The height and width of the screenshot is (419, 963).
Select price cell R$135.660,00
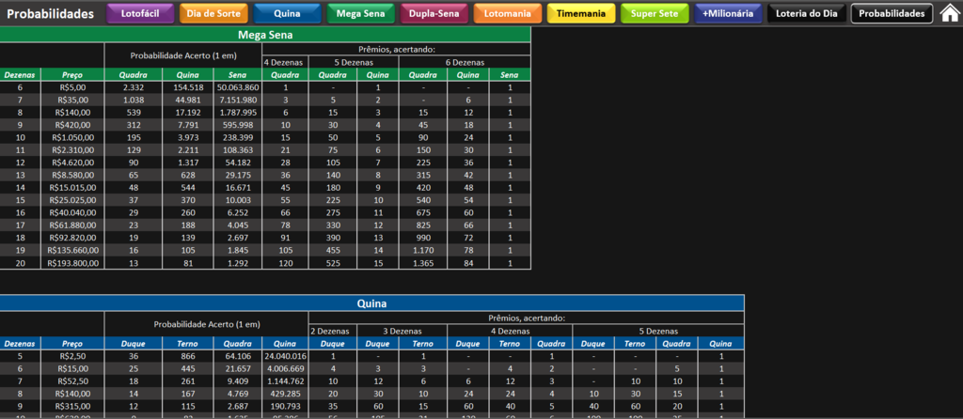click(x=73, y=250)
